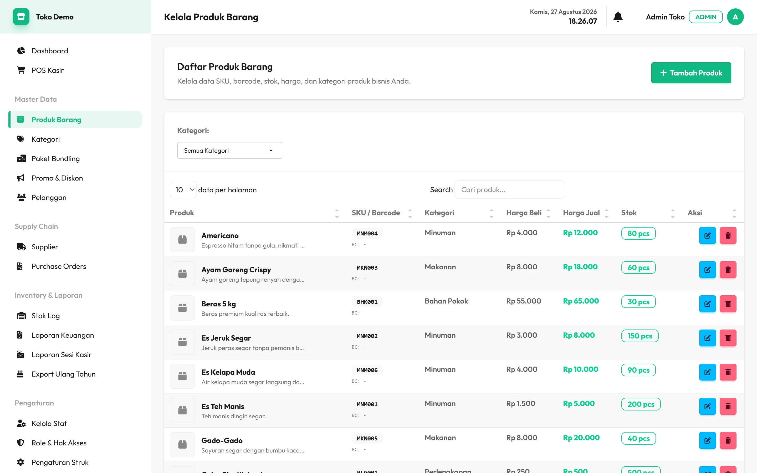This screenshot has width=757, height=473.
Task: Edit the Es Jeruk Segar product
Action: pos(707,338)
